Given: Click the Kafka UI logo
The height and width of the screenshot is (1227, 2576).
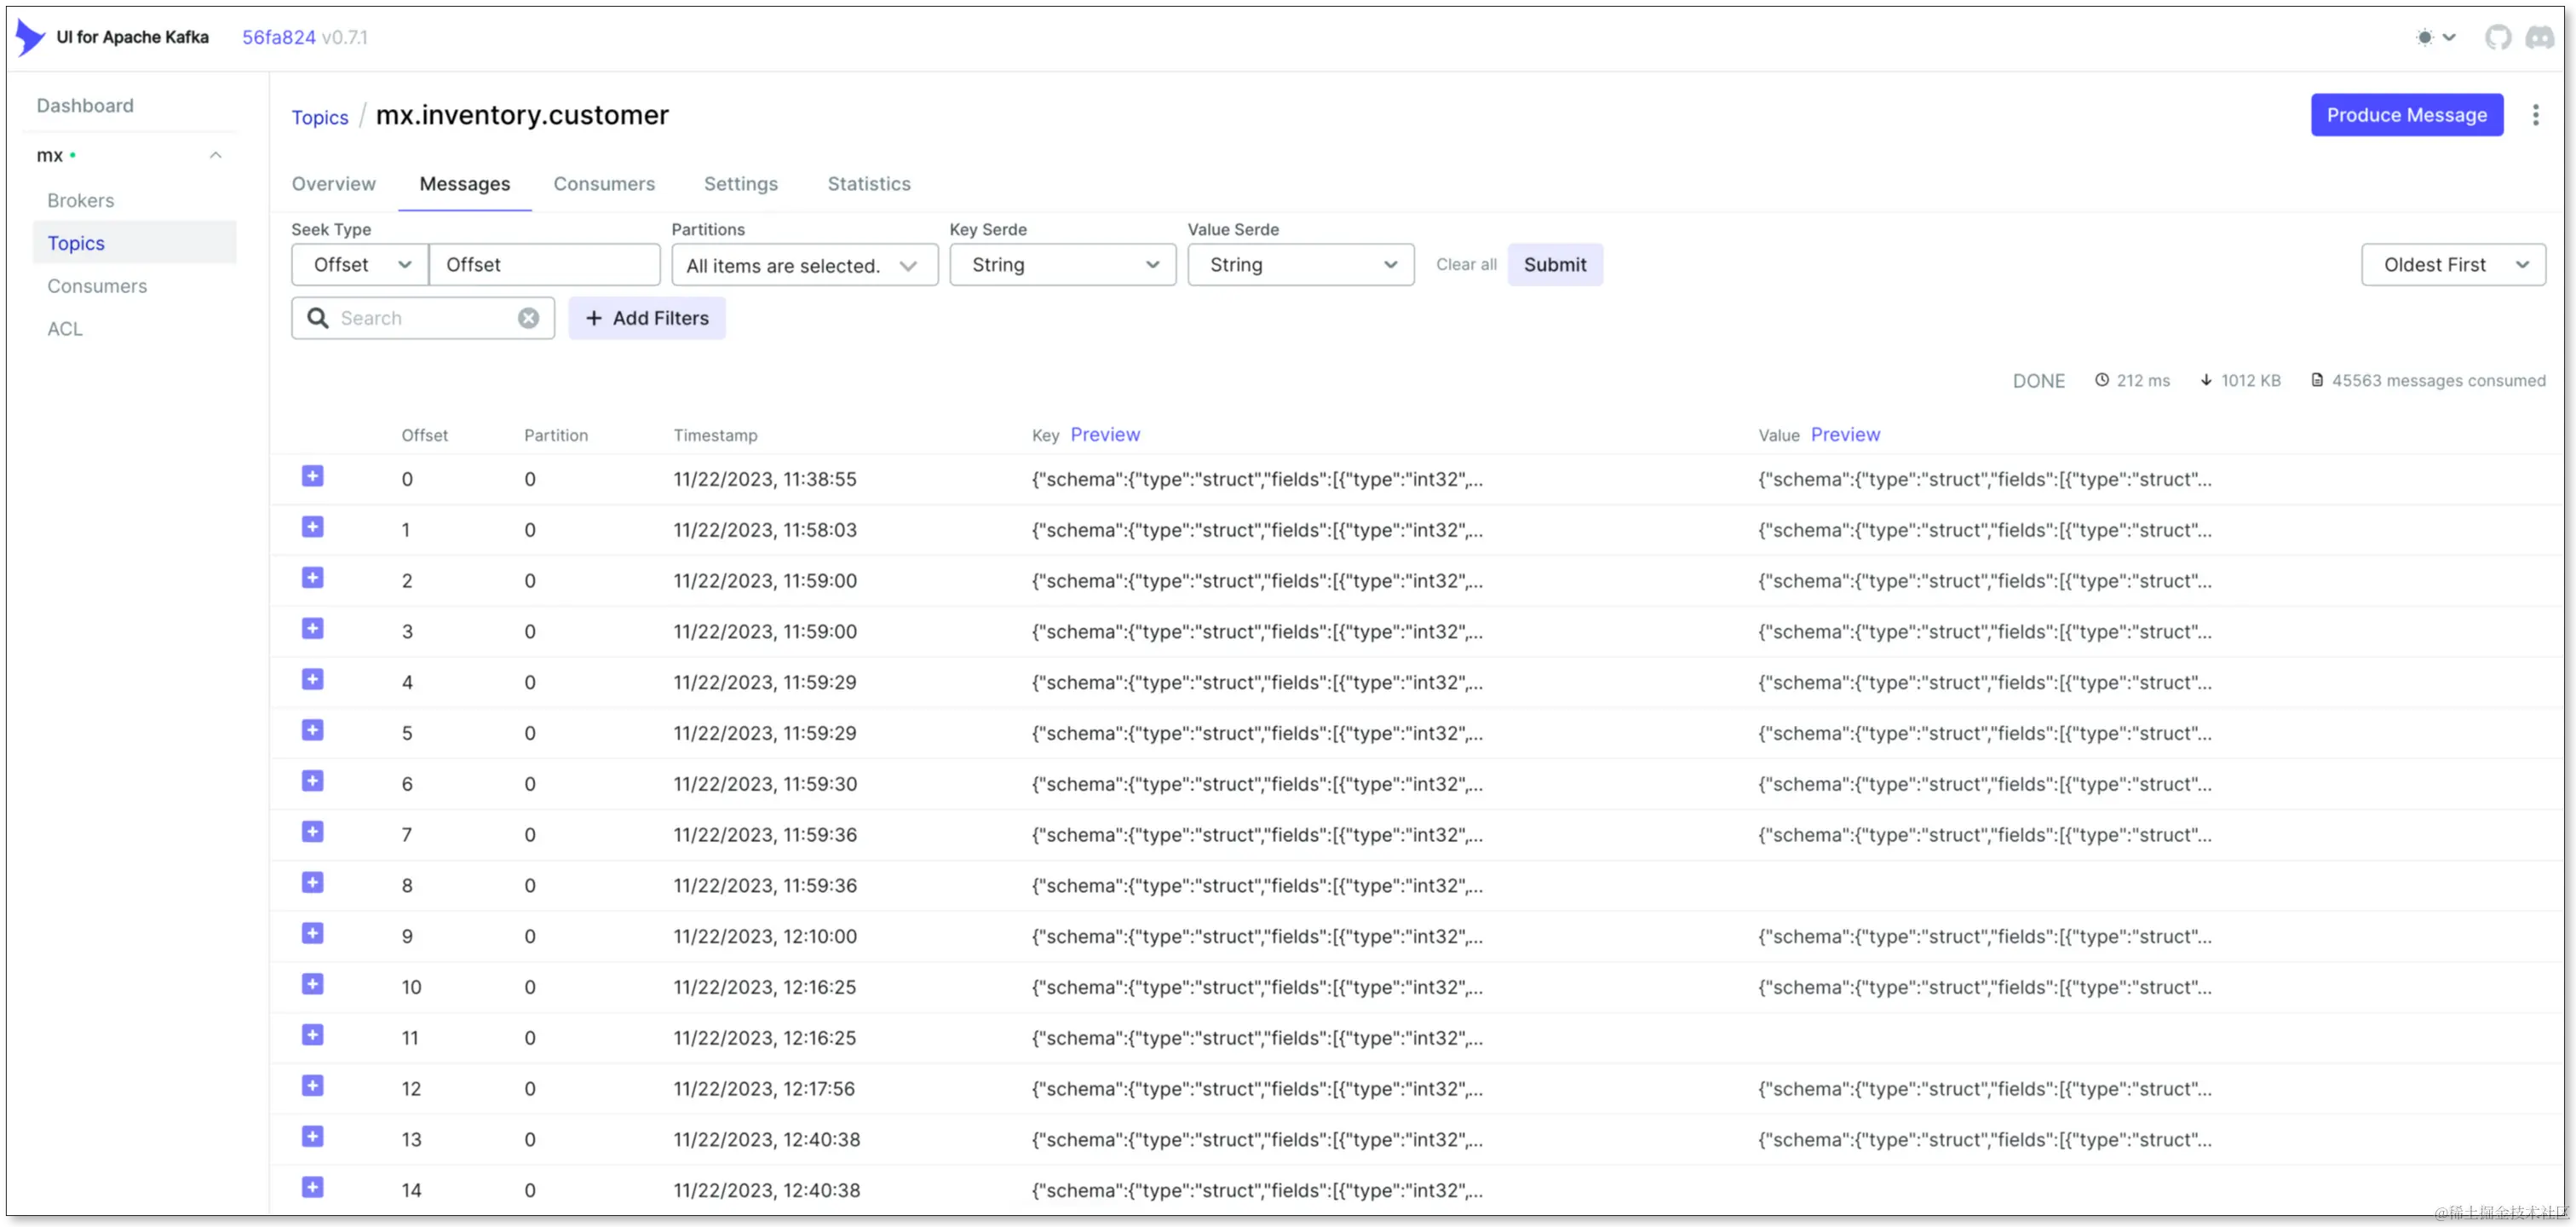Looking at the screenshot, I should 30,37.
